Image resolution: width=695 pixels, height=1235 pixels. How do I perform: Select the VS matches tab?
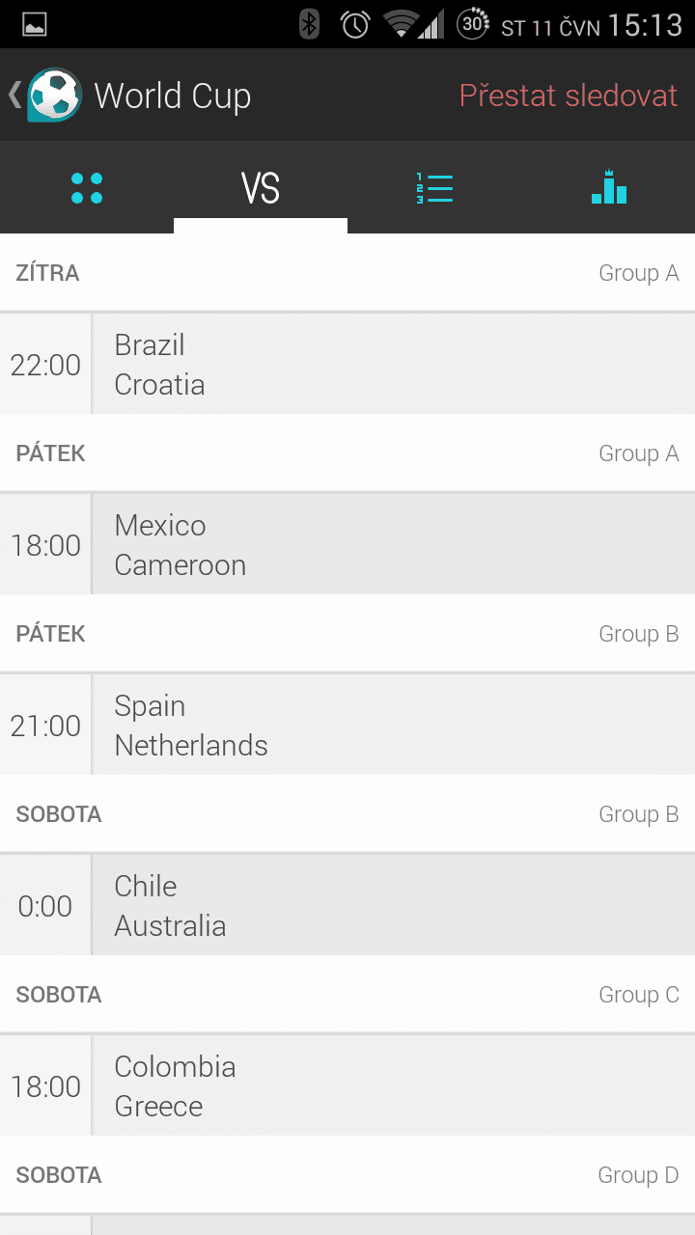pyautogui.click(x=261, y=188)
